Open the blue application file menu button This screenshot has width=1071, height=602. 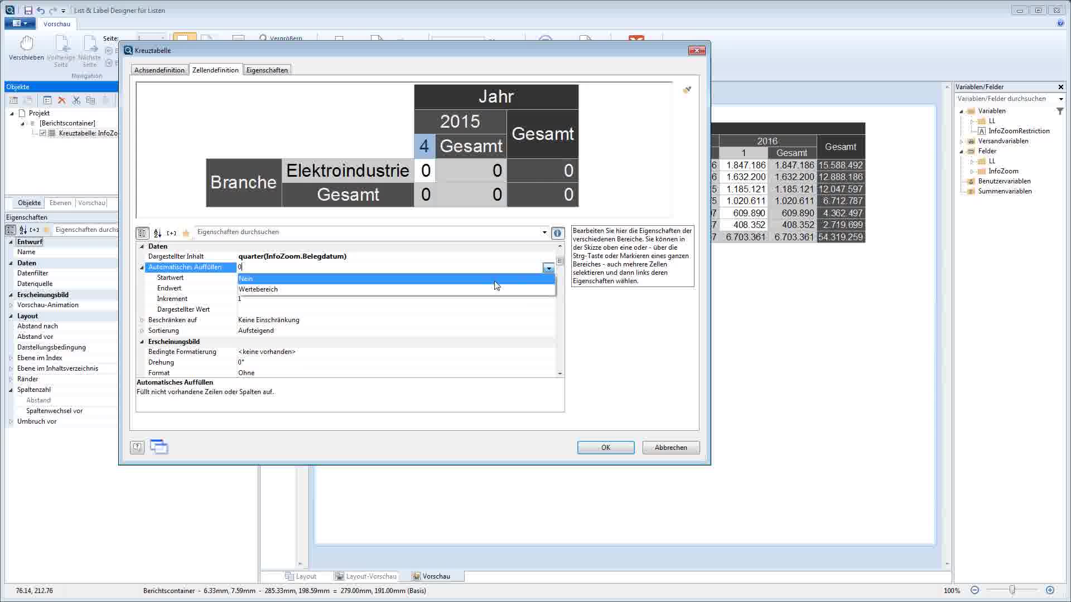[x=20, y=23]
